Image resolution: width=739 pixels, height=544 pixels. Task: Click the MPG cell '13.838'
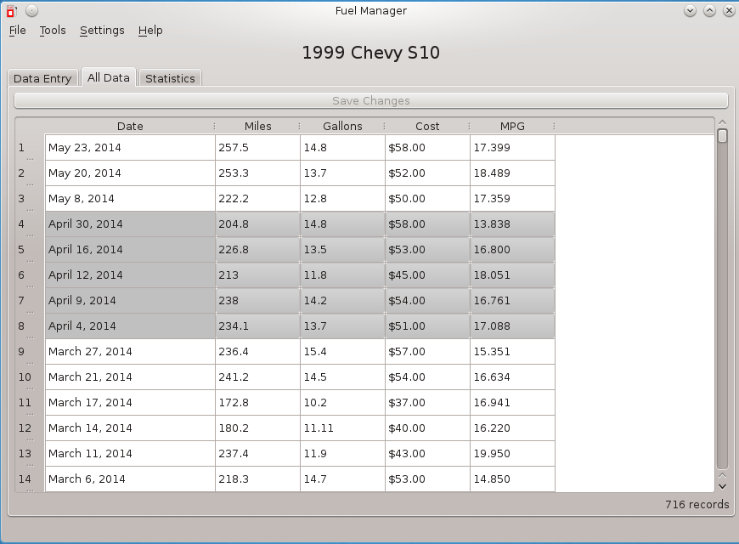[x=512, y=224]
